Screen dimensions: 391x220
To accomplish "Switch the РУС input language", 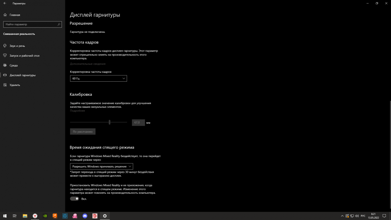I will [363, 216].
